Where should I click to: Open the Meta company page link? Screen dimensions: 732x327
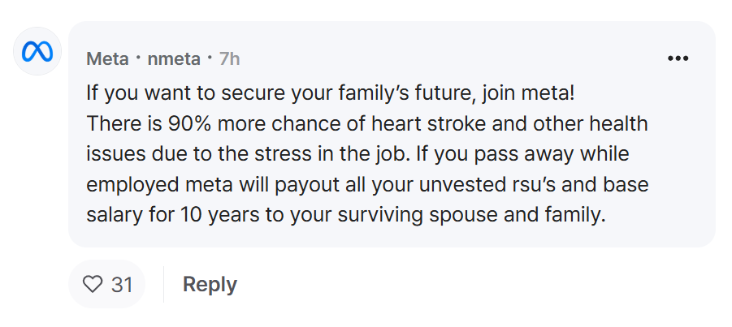(107, 58)
